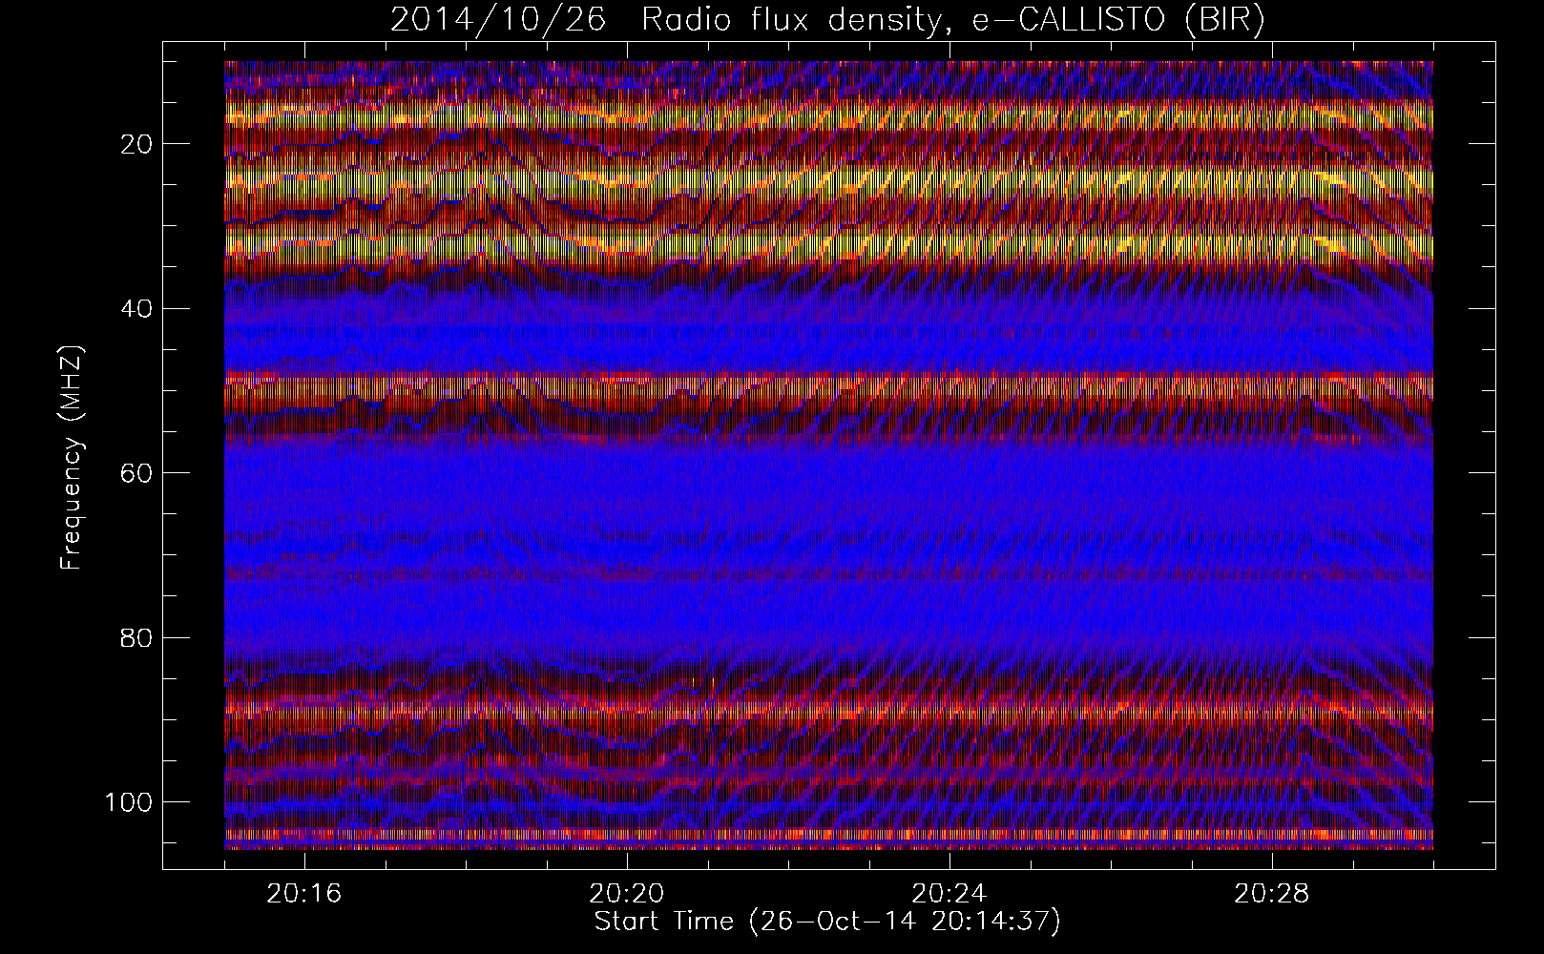
Task: Click the '20:16' time tick label
Action: coord(304,894)
